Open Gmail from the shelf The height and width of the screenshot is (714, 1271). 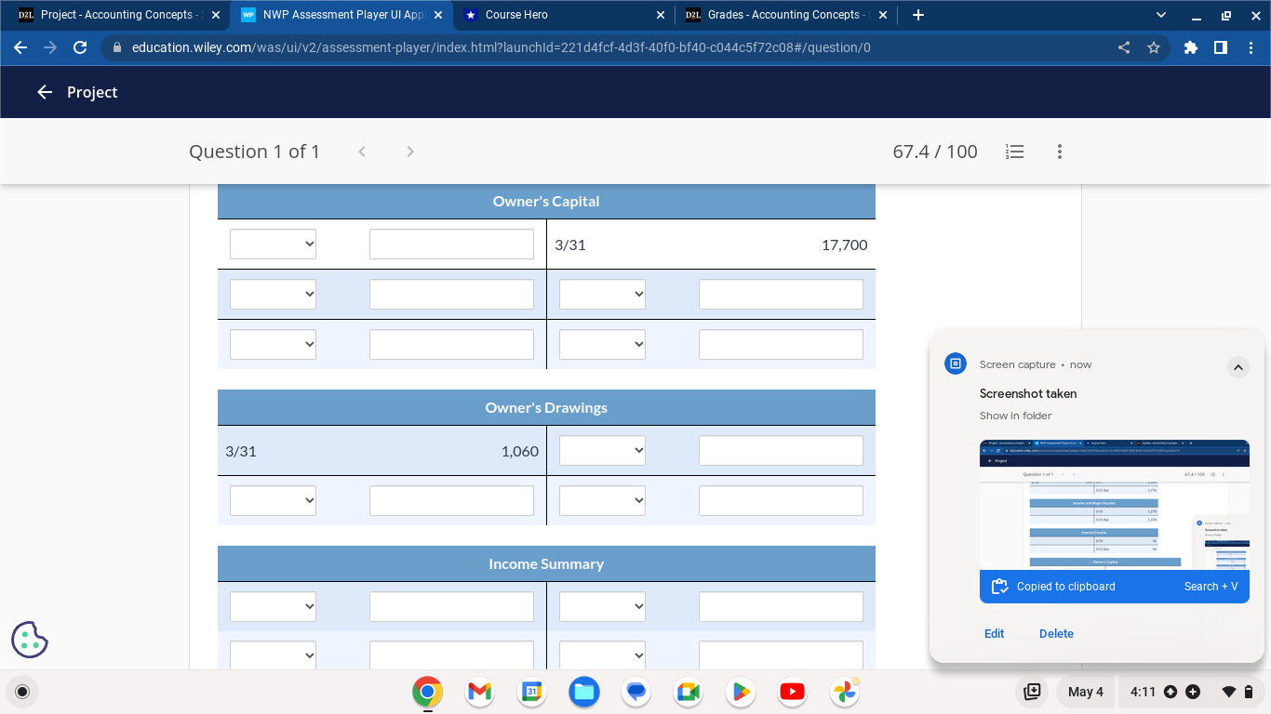point(478,692)
